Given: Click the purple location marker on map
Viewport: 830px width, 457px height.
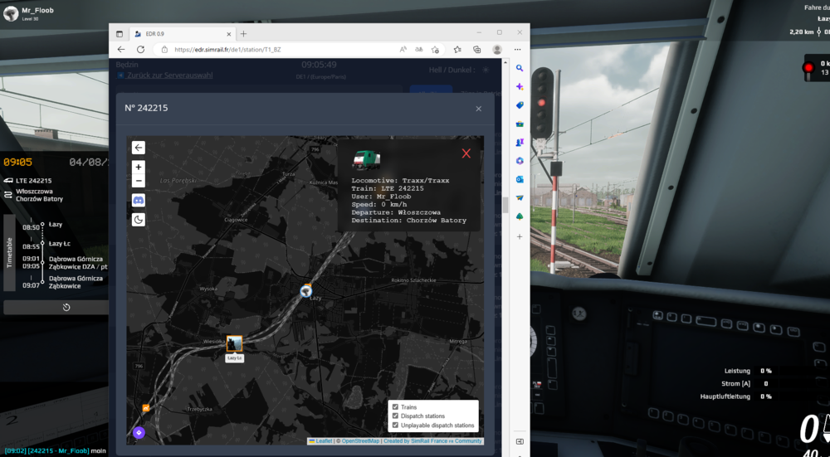Looking at the screenshot, I should coord(139,432).
